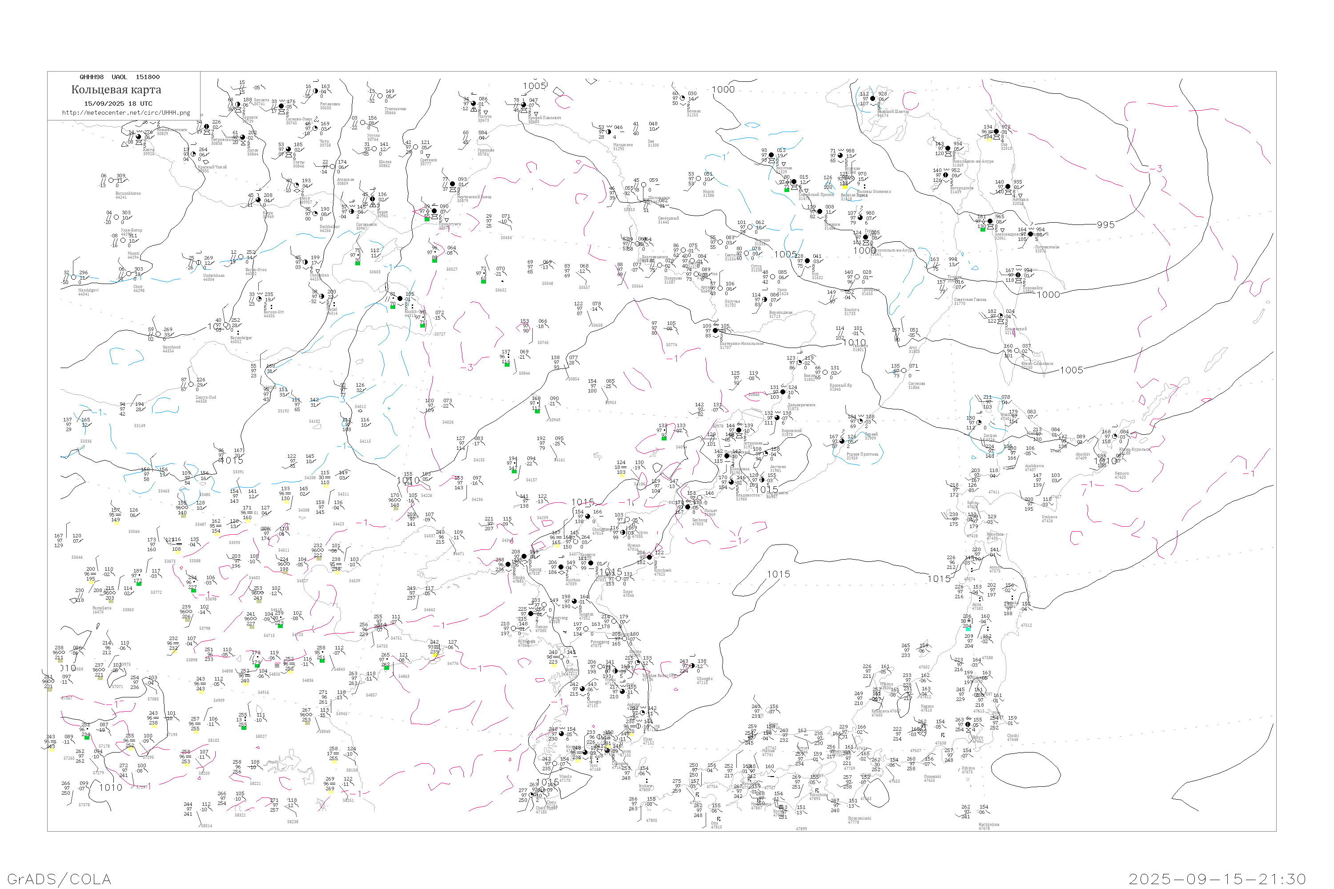Screen dimensions: 1334x889
Task: Click the filled station circle at Оха
Action: [996, 132]
